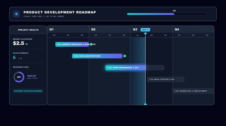Click the Fiscal Year 2026 subtitle
Screen dimensions: 226x126
point(44,16)
